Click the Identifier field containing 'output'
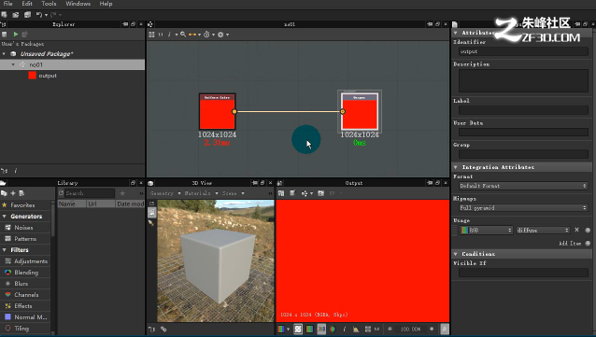 [x=523, y=51]
